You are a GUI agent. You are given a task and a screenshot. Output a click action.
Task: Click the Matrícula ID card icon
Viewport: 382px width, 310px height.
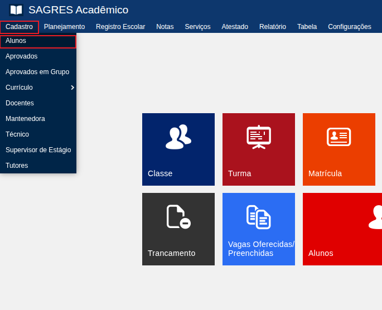tap(339, 137)
